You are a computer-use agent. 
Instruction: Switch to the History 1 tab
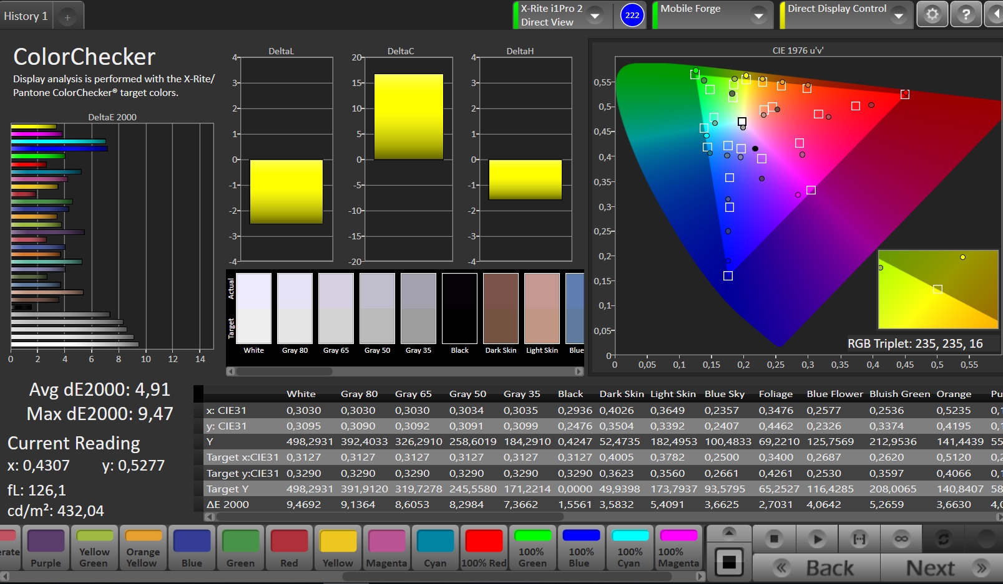point(26,16)
